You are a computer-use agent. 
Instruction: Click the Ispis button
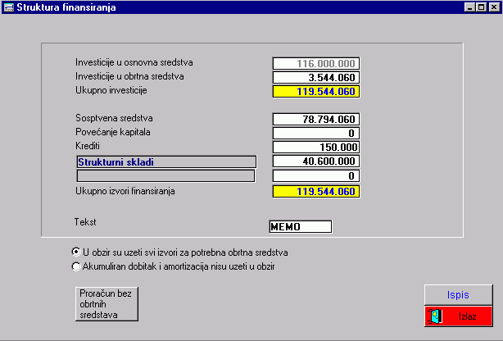coord(459,295)
